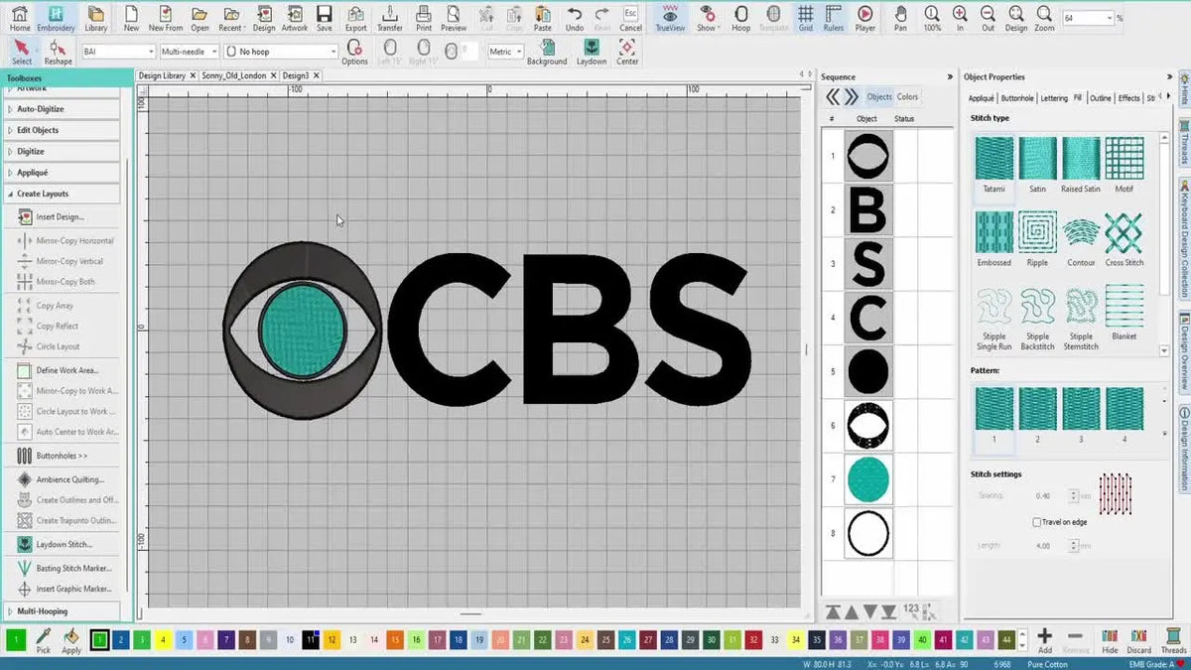1191x670 pixels.
Task: Open the Effects properties tab
Action: pos(1128,98)
